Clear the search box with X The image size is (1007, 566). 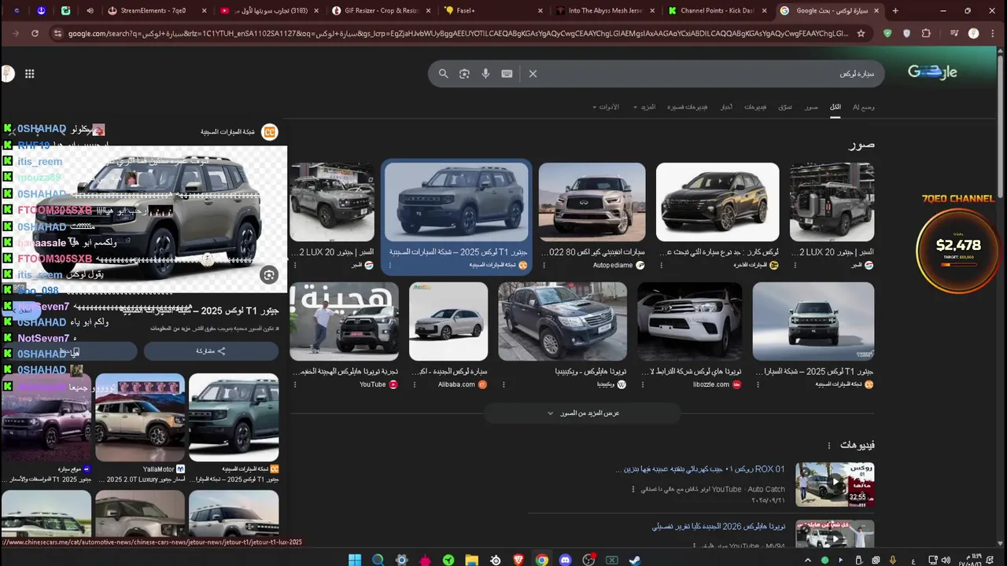(x=533, y=74)
